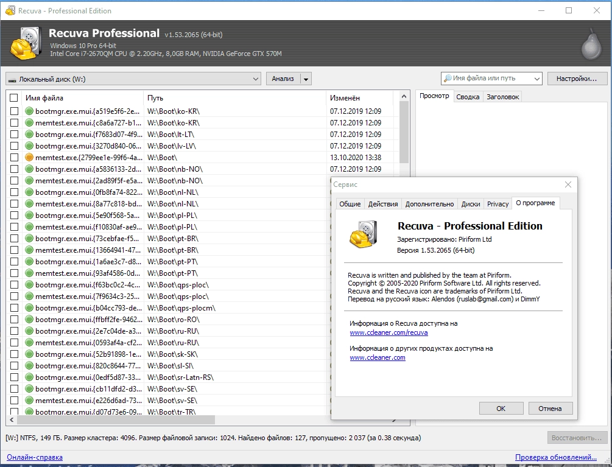Toggle select-all checkbox in file list header

tap(13, 98)
